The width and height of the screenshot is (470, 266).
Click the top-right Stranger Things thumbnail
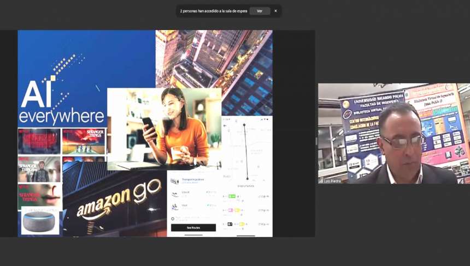click(x=84, y=141)
